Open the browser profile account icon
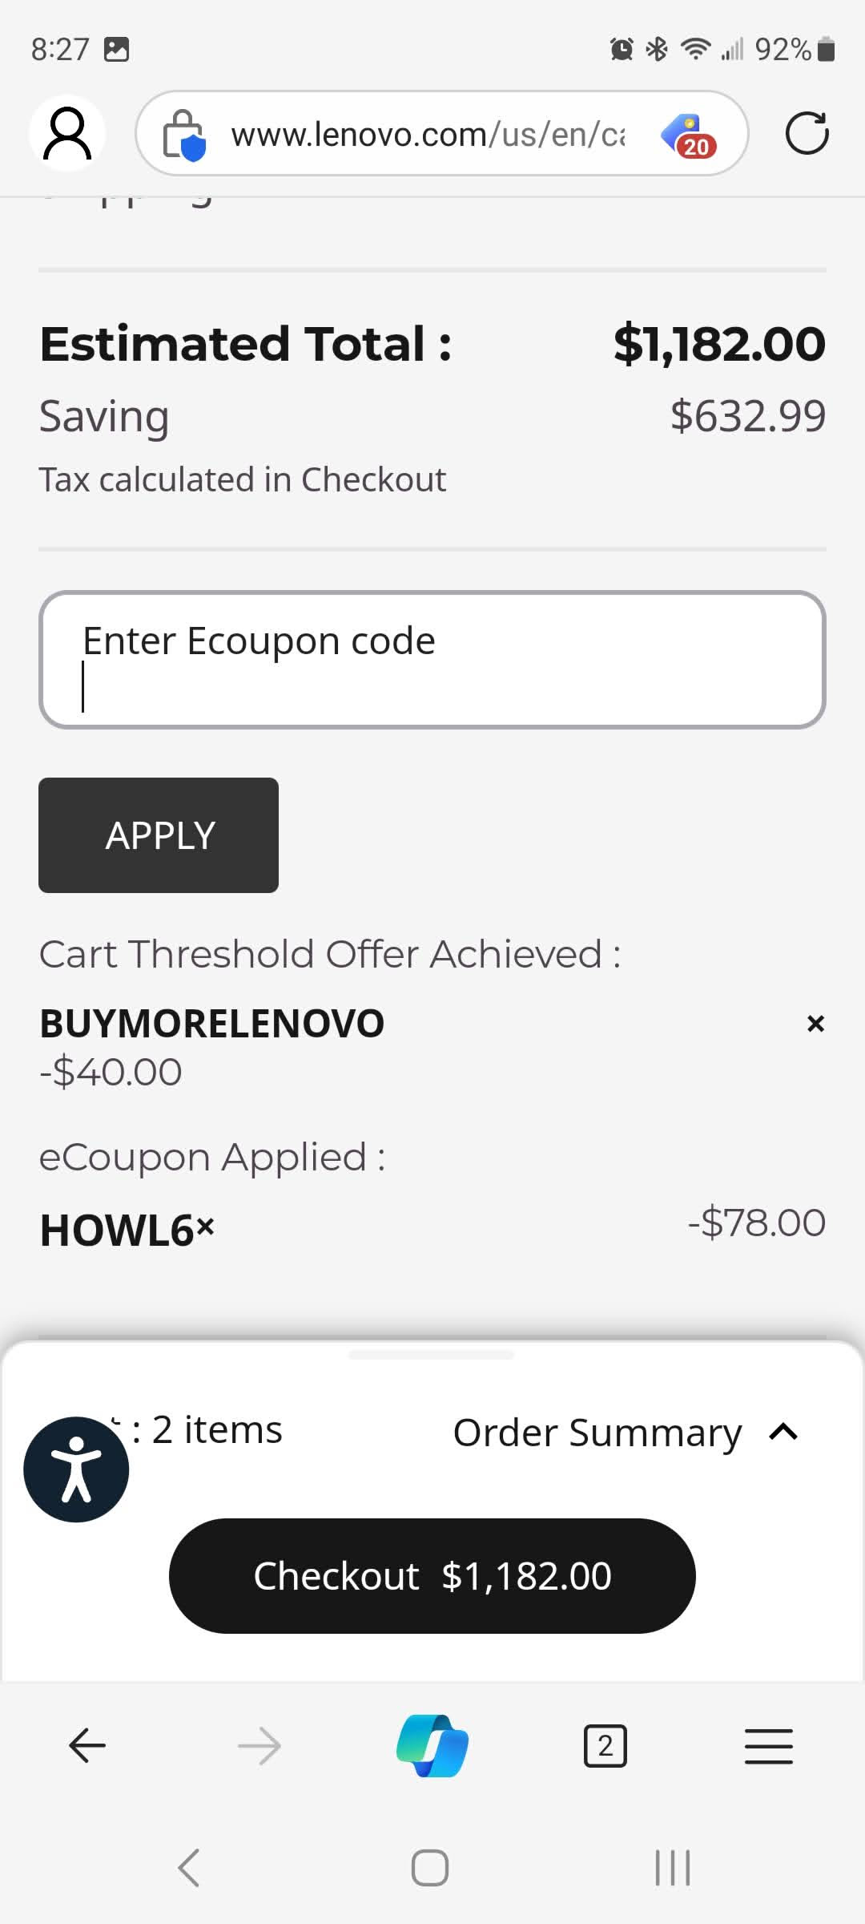 (67, 133)
